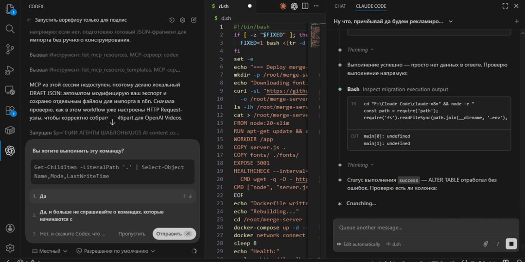Open Codex chat history icon
Screen dimensions: 525x262
point(172,20)
